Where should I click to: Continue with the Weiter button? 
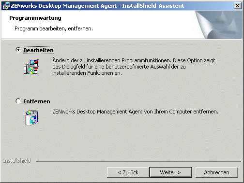[171, 172]
